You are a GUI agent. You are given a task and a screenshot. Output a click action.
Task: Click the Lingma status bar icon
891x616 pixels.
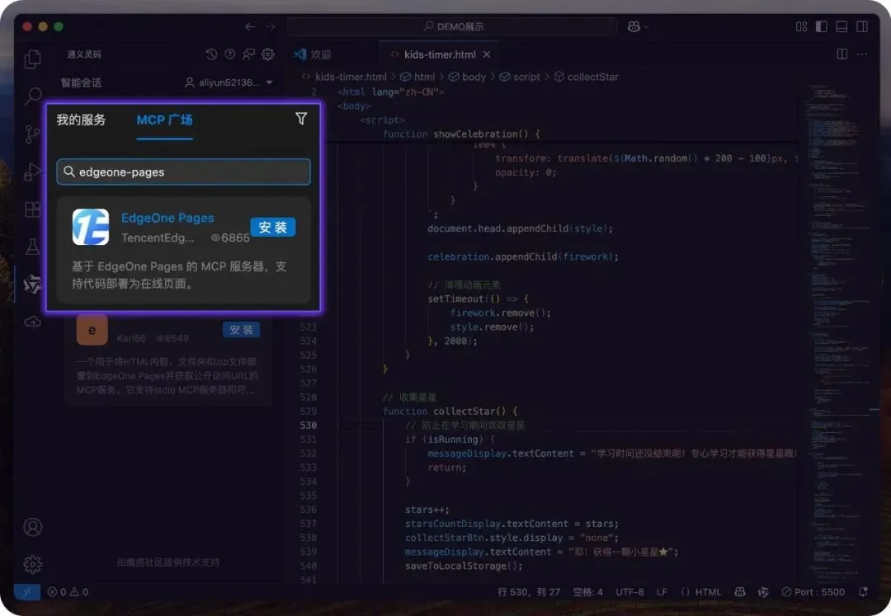click(x=763, y=591)
